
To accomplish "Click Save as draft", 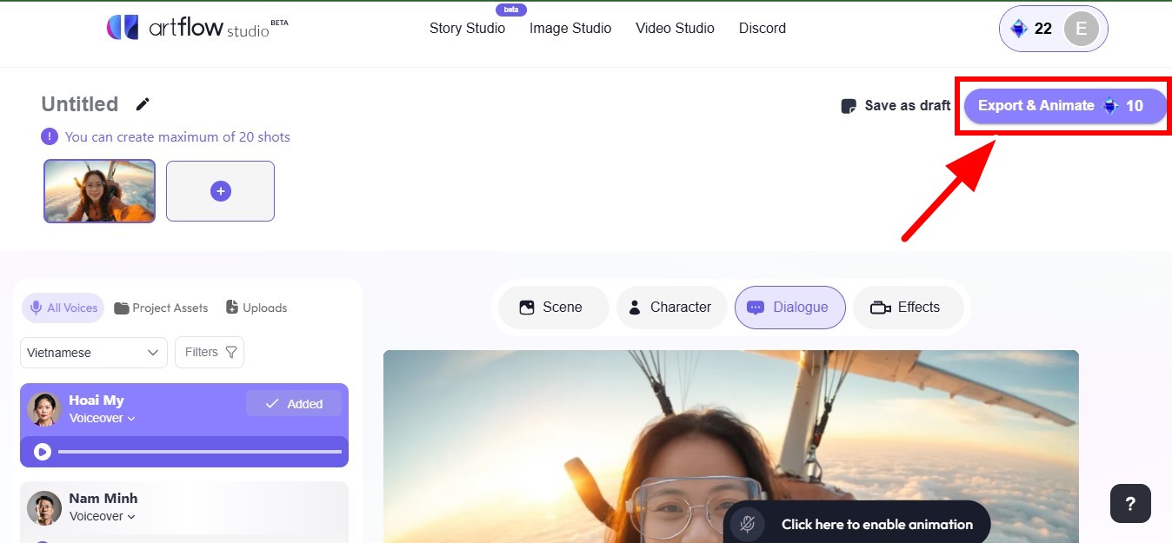I will click(x=896, y=105).
